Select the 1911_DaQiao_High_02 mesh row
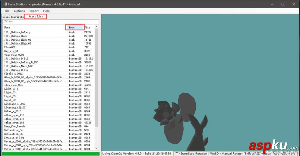The width and height of the screenshot is (300, 156). pyautogui.click(x=49, y=40)
